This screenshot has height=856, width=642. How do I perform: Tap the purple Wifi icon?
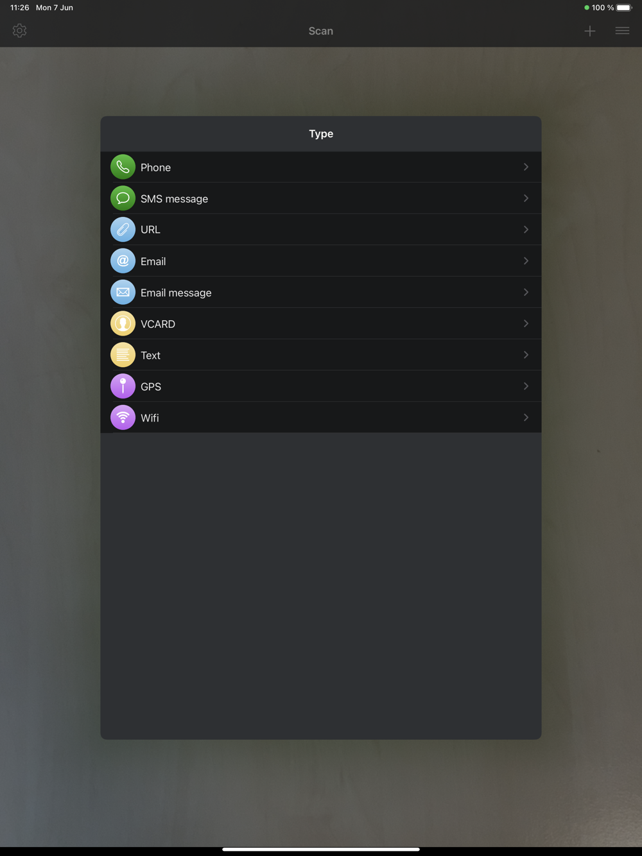[x=123, y=418]
